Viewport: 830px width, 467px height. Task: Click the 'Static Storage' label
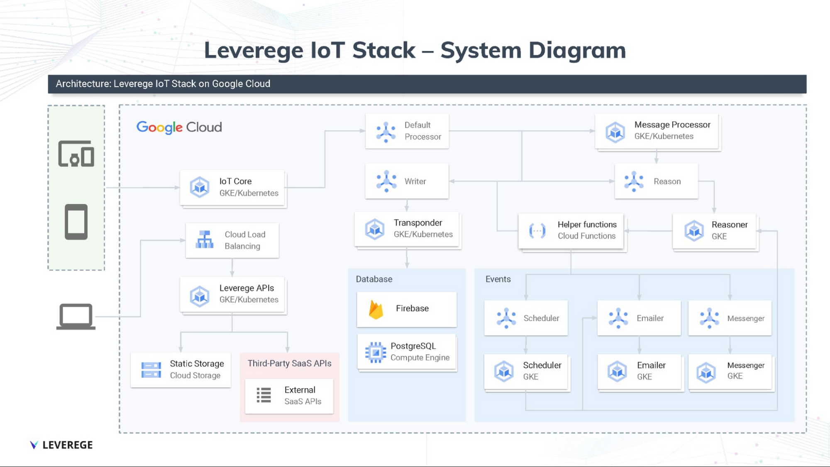coord(197,363)
